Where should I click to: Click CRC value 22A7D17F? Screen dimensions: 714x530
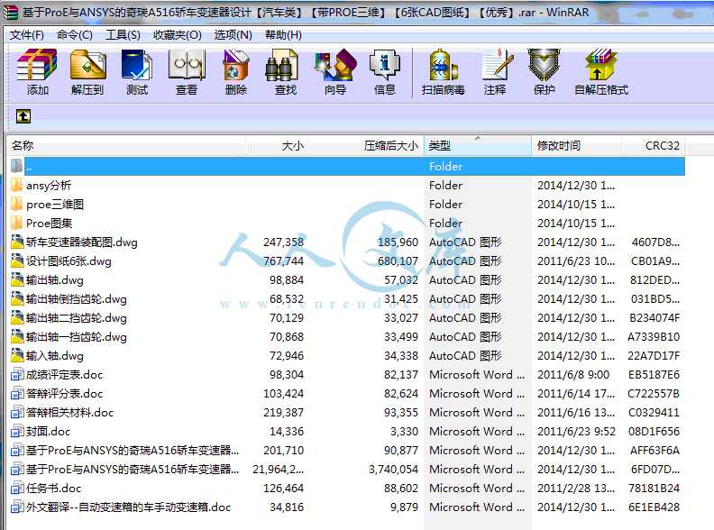(654, 356)
